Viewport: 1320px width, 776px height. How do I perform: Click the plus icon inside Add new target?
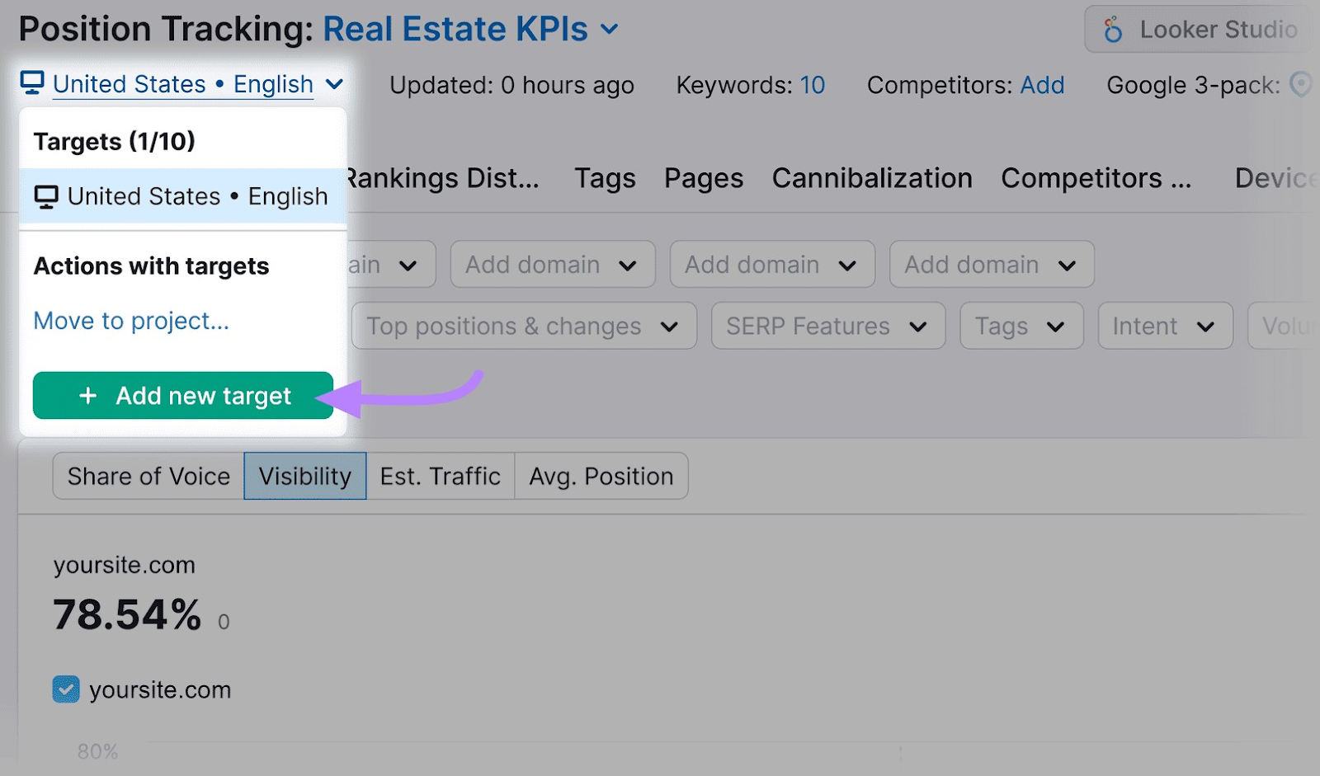pyautogui.click(x=87, y=396)
